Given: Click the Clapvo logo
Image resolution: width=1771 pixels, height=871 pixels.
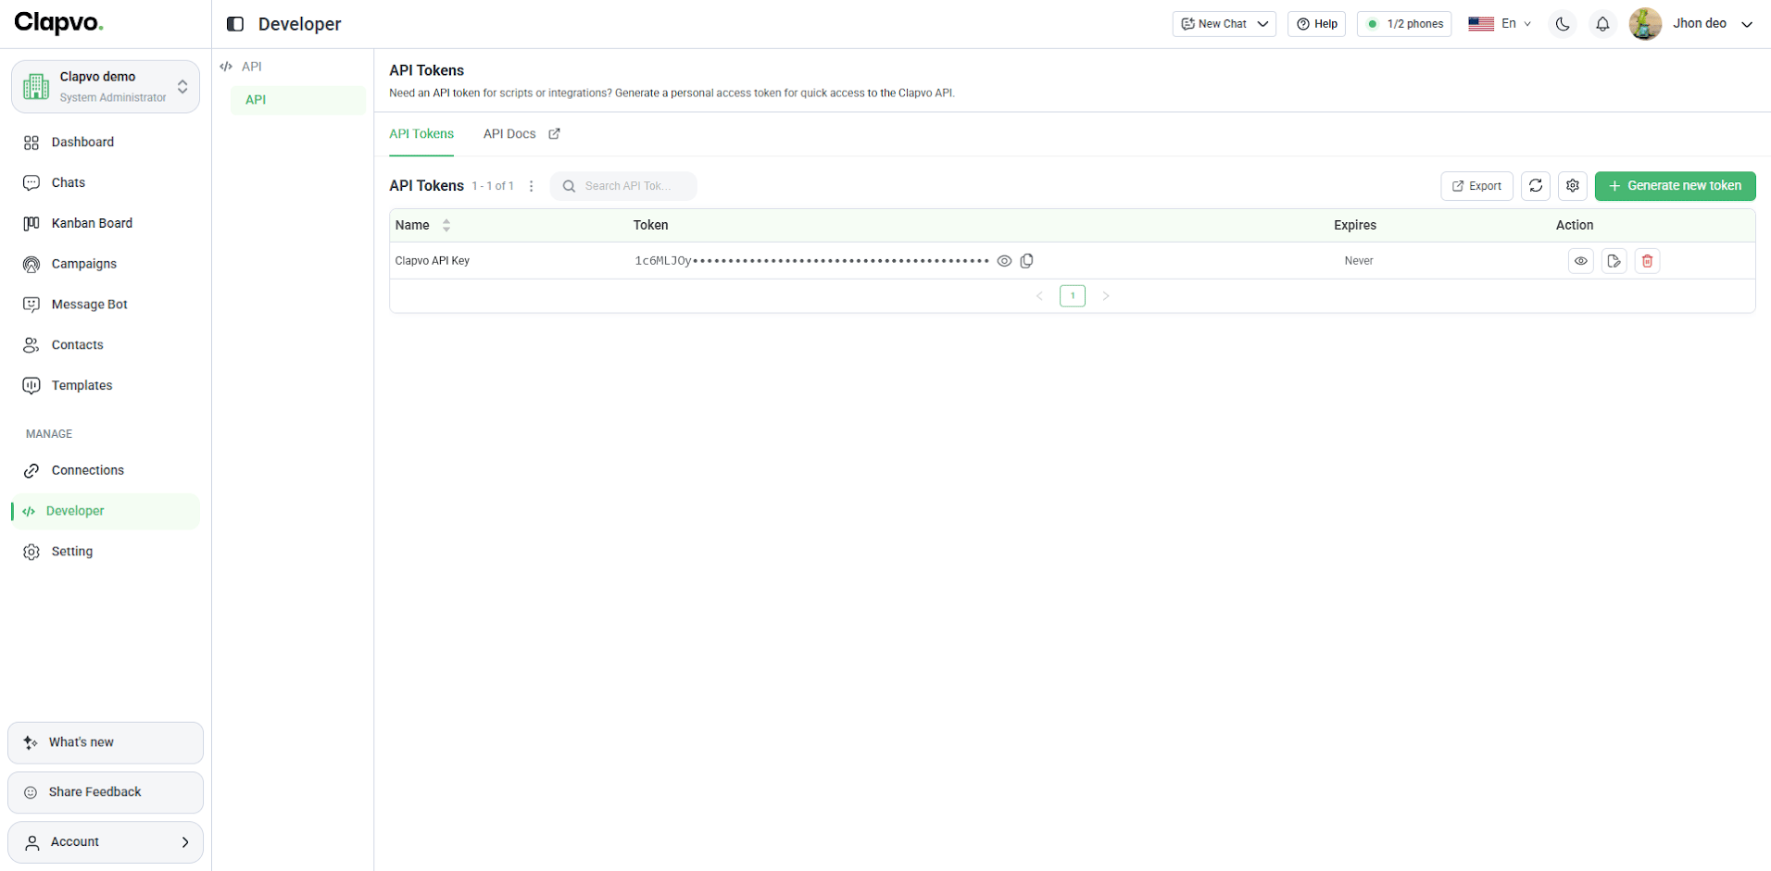Looking at the screenshot, I should point(58,22).
